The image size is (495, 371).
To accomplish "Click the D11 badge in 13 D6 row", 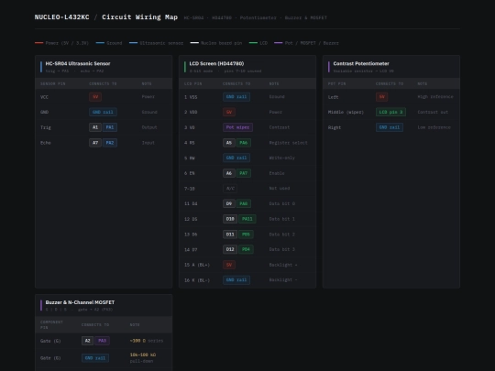I will click(230, 235).
